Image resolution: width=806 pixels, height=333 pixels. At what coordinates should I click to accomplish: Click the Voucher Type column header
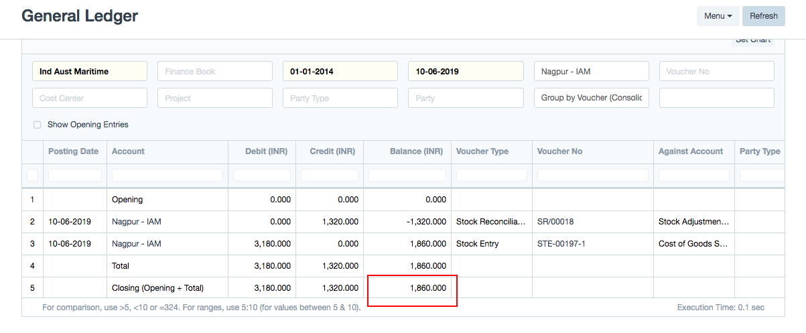(x=482, y=151)
